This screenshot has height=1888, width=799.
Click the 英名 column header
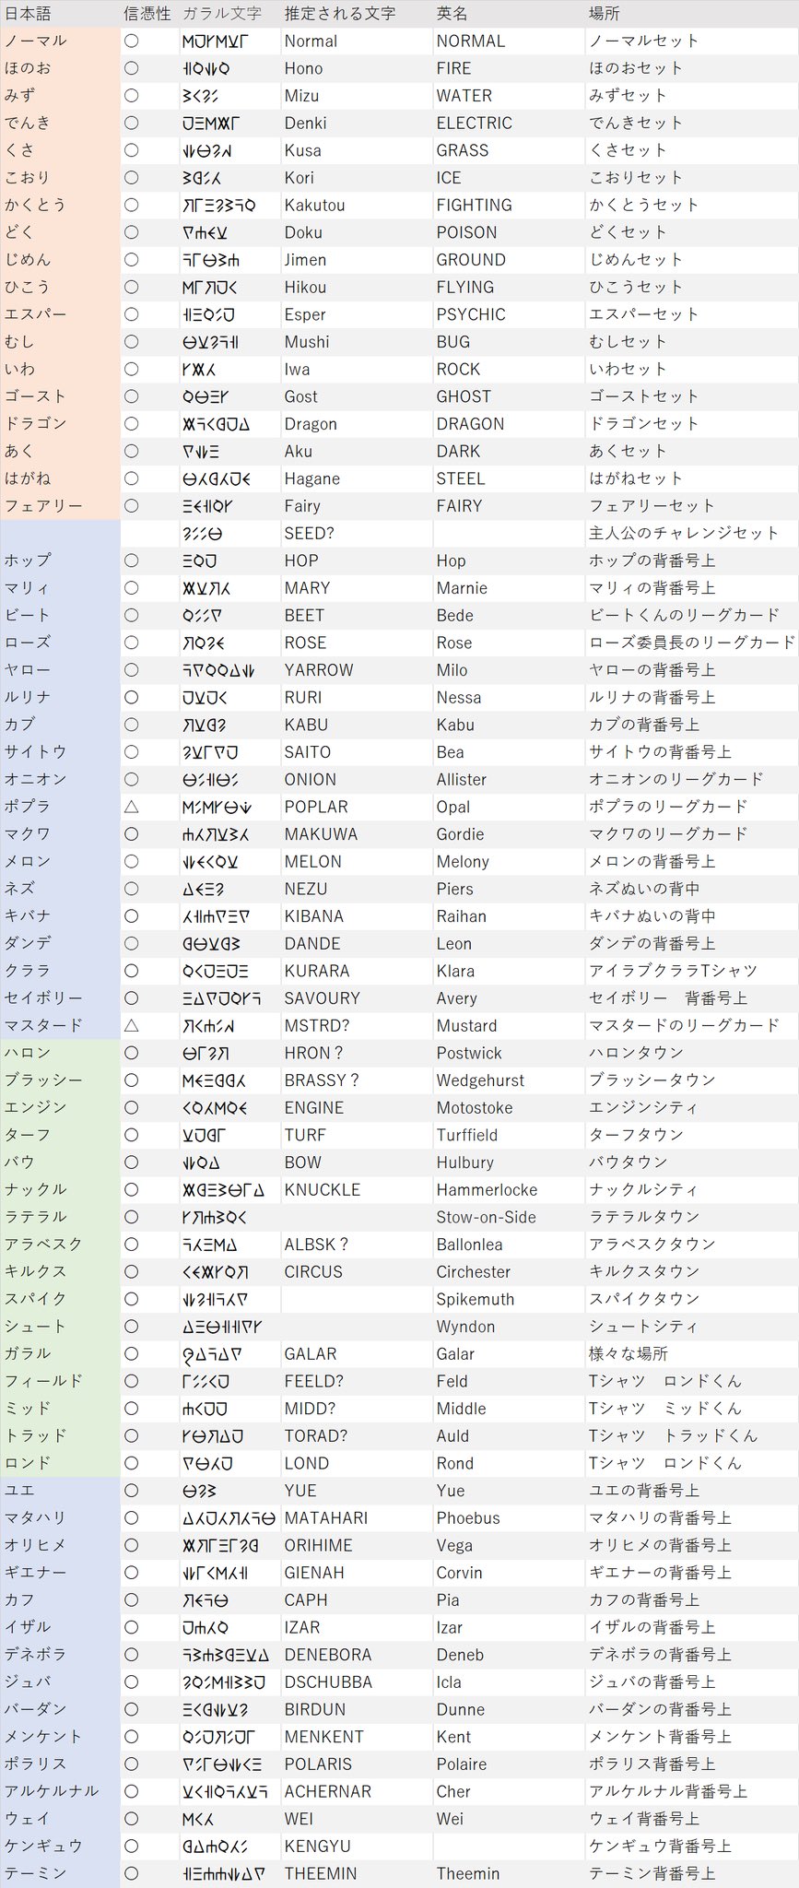452,14
